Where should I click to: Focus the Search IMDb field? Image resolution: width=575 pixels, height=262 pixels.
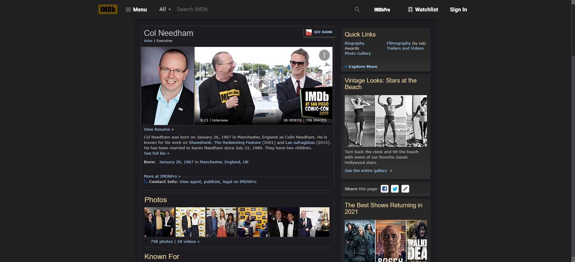click(263, 9)
